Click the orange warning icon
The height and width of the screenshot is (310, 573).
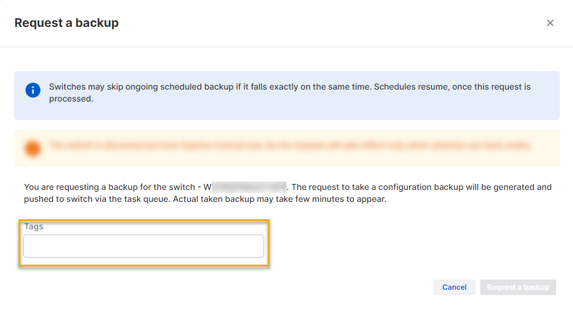tap(33, 148)
